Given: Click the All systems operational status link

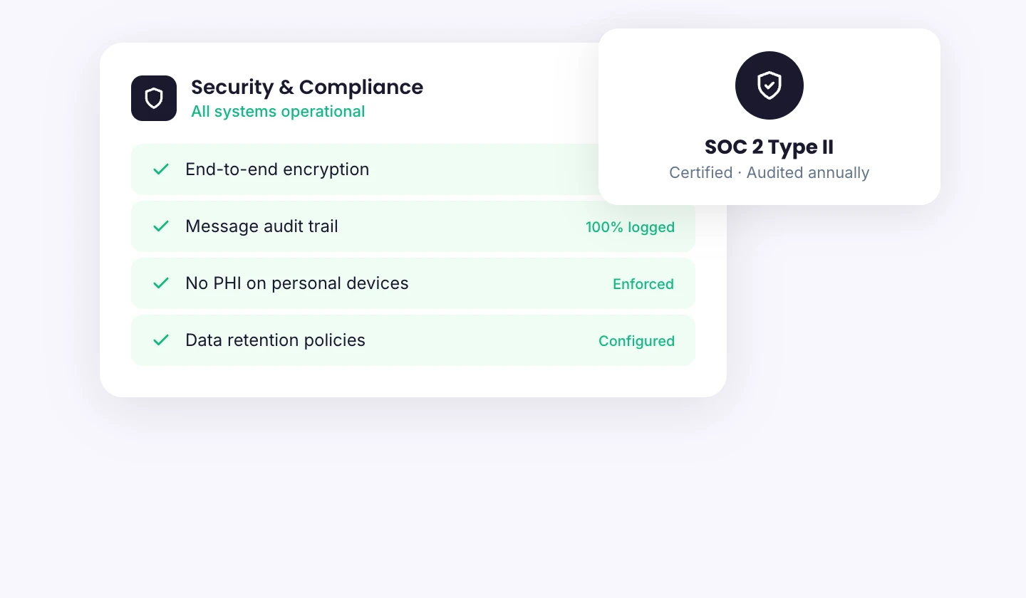Looking at the screenshot, I should click(x=278, y=112).
